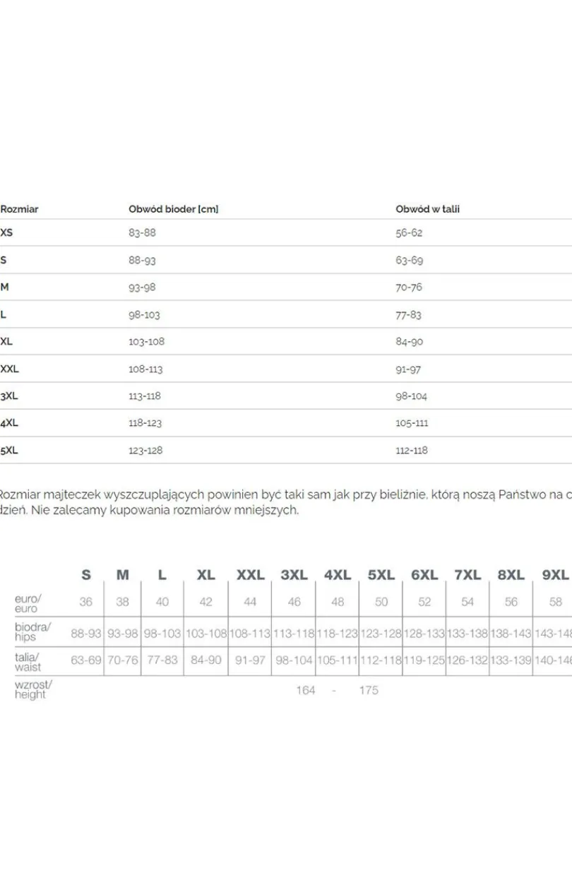This screenshot has height=890, width=572.
Task: Select the 3XL row in upper table
Action: tap(286, 396)
